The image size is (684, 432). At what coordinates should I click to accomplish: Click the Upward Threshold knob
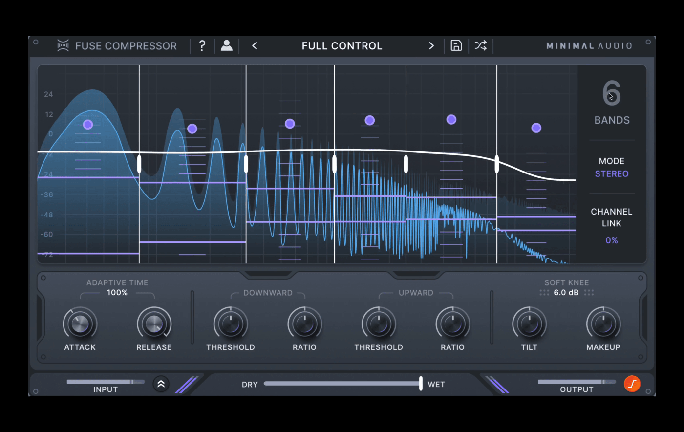(x=379, y=324)
